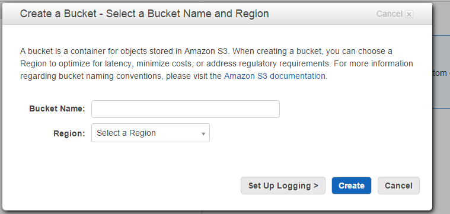Click the Create a Bucket dialog title

[x=144, y=14]
